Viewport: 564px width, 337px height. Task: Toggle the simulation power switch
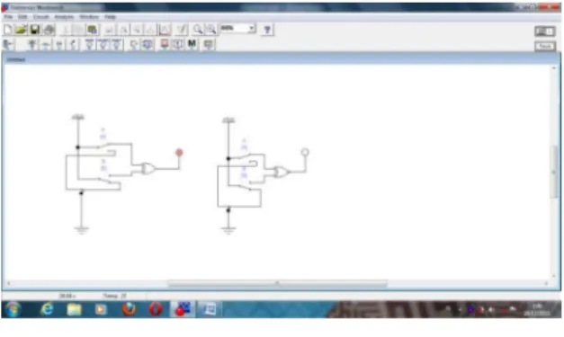[544, 31]
